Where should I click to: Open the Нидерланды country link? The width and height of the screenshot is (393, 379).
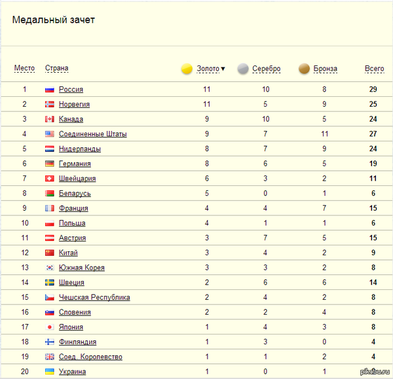(x=79, y=149)
